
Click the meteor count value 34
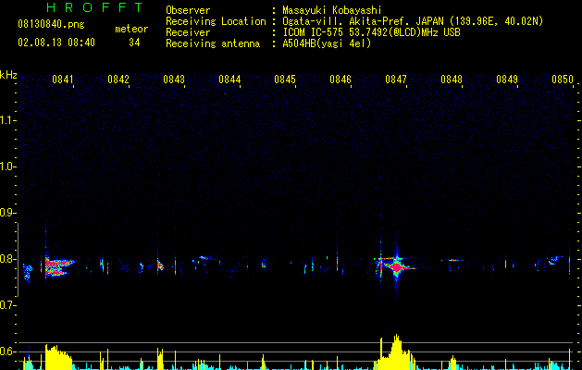coord(134,43)
